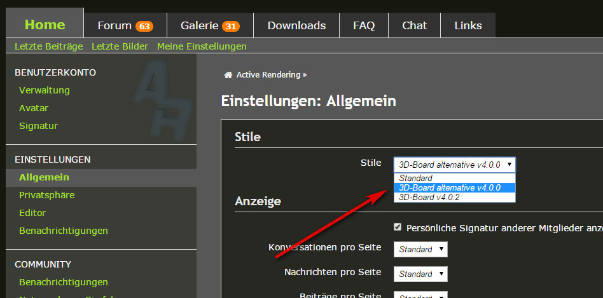This screenshot has width=603, height=298.
Task: Open Editor settings in sidebar
Action: coord(32,213)
